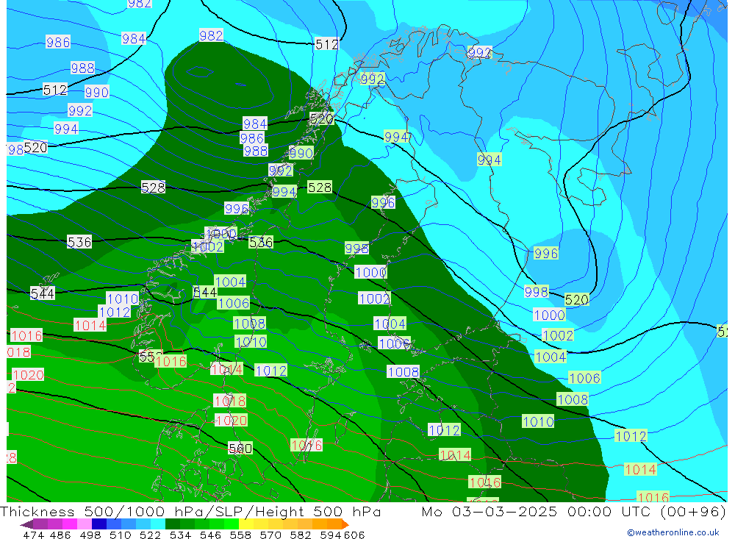The width and height of the screenshot is (735, 539).
Task: Pick the cyan legend swatch
Action: click(x=158, y=524)
